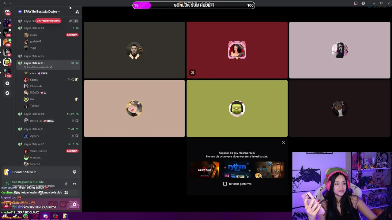Watch VaultCreative's stream via YAYINDA badge
Viewport: 392px width, 220px height.
[x=72, y=151]
